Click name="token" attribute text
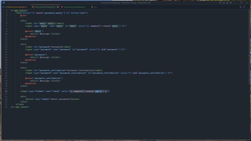Image resolution: width=251 pixels, height=141 pixels. point(53,91)
